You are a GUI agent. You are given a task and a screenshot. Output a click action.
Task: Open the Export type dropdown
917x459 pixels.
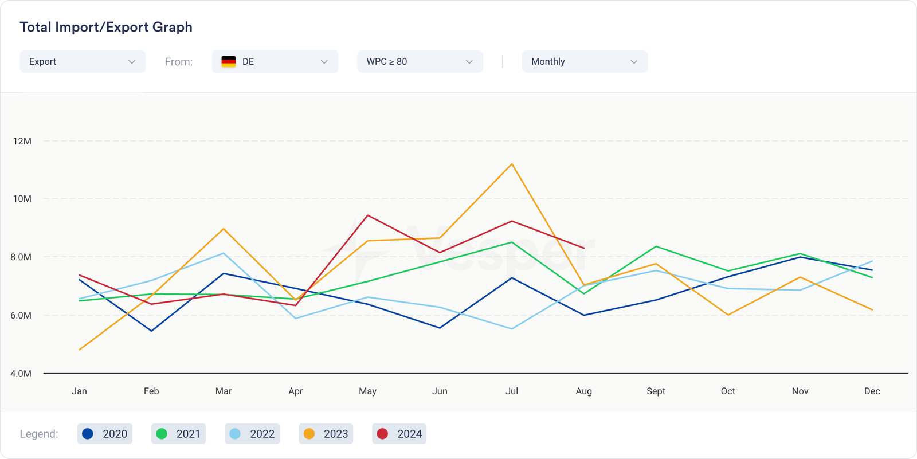click(82, 62)
